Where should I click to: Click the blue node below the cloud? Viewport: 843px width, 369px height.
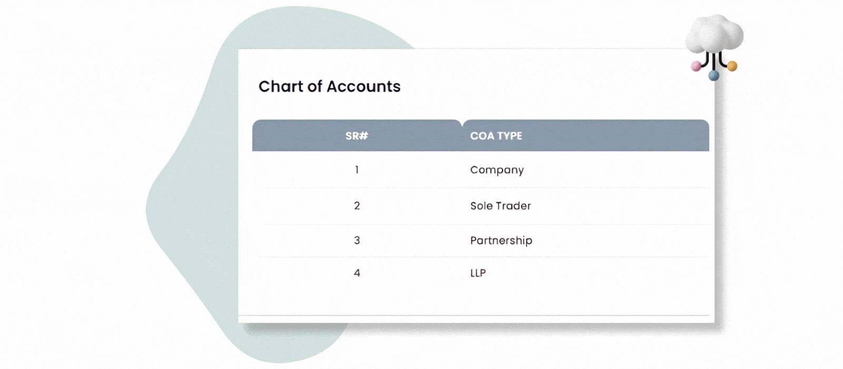pos(714,76)
